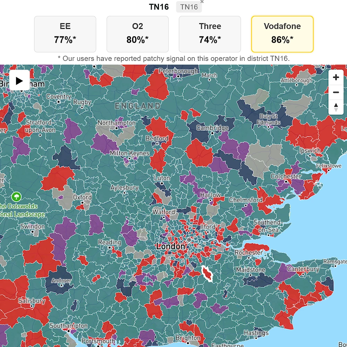The height and width of the screenshot is (347, 347).
Task: Remove the TN16 chip with its ×
Action: [x=202, y=2]
